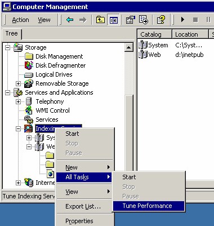Image resolution: width=214 pixels, height=226 pixels.
Task: Click the Start service play icon
Action: [x=182, y=20]
